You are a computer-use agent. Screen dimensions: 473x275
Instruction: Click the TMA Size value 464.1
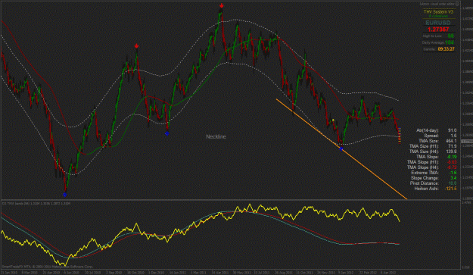(451, 141)
